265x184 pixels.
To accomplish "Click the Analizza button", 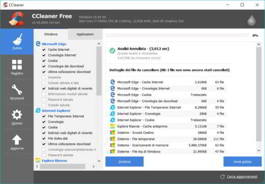I will click(x=124, y=162).
